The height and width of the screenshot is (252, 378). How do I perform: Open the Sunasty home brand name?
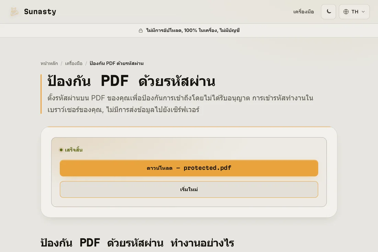click(x=40, y=12)
